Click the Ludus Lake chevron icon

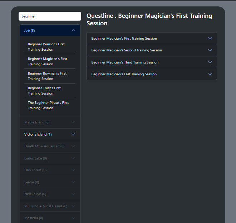pos(73,158)
